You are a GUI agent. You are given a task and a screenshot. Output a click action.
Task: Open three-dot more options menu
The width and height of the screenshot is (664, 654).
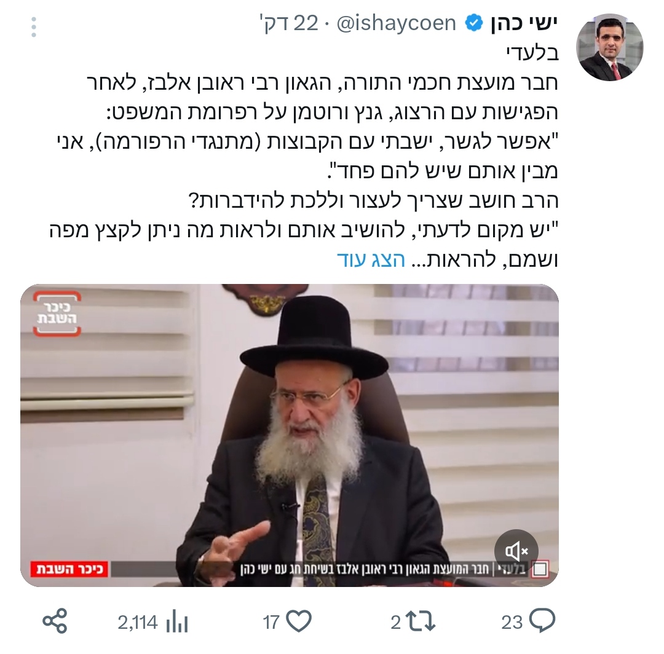34,27
